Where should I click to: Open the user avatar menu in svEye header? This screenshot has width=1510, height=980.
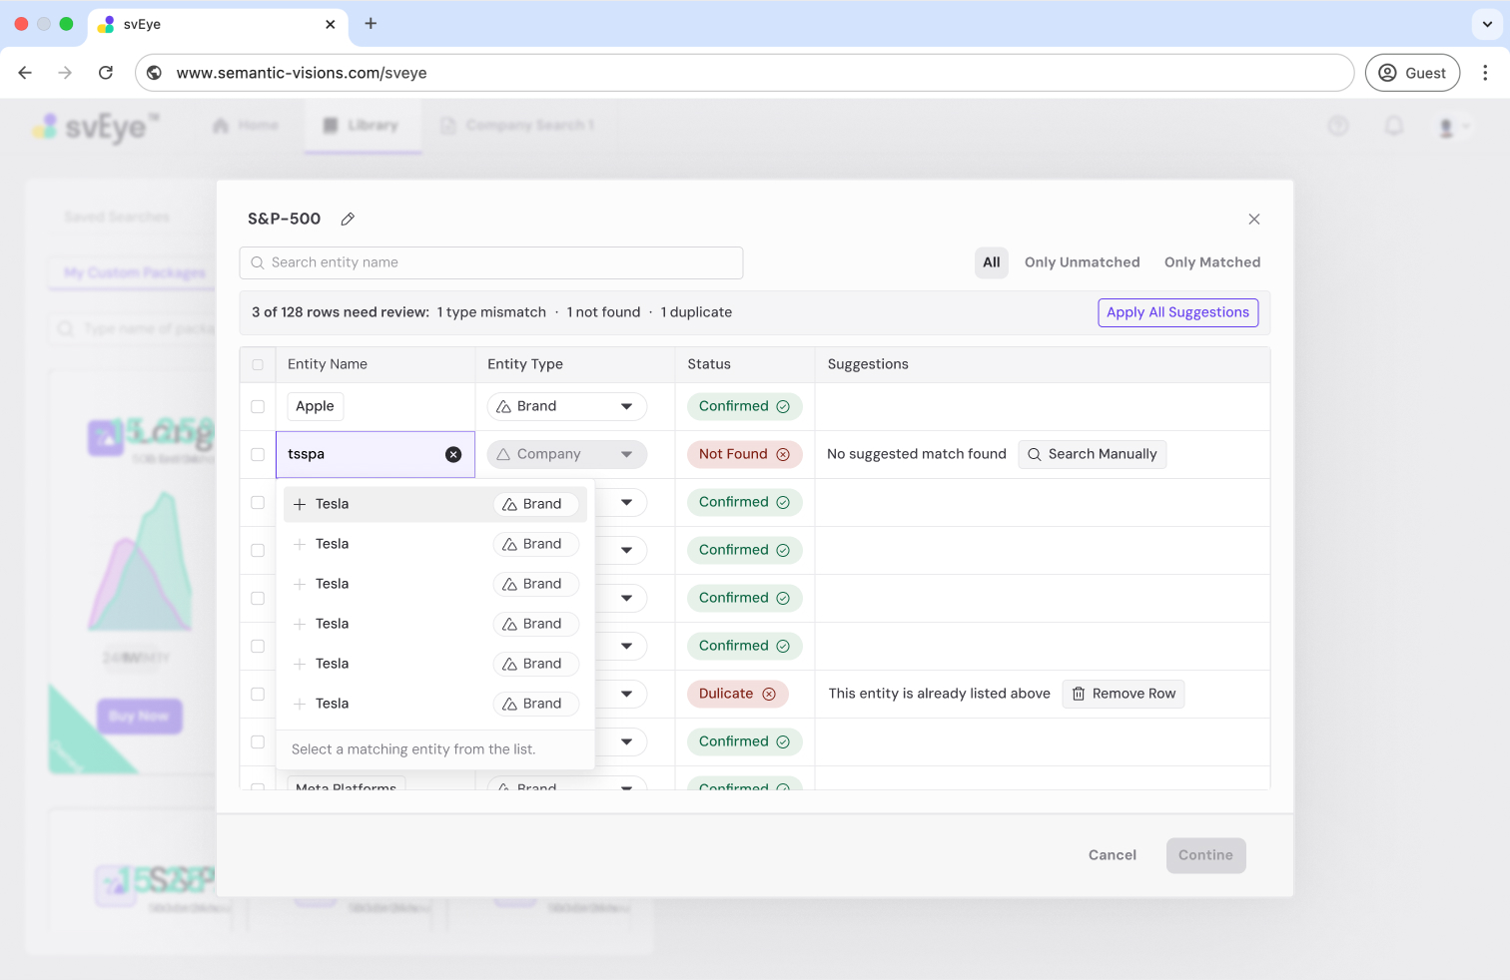pyautogui.click(x=1453, y=127)
